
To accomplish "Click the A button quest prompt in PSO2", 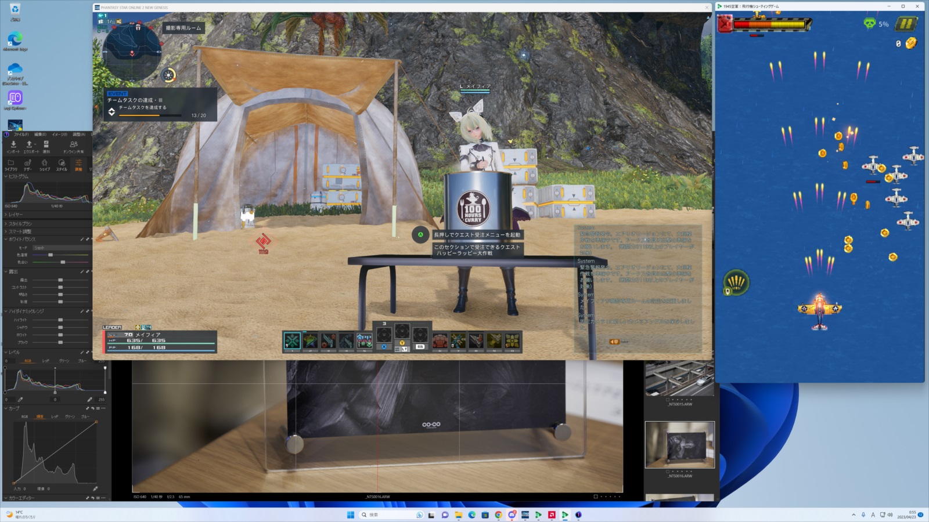I will pos(420,235).
